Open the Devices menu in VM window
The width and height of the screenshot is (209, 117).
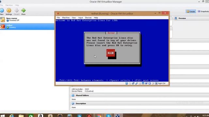(x=88, y=18)
